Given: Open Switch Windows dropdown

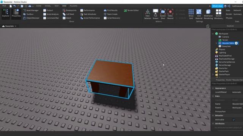Looking at the screenshot, I should point(219,14).
